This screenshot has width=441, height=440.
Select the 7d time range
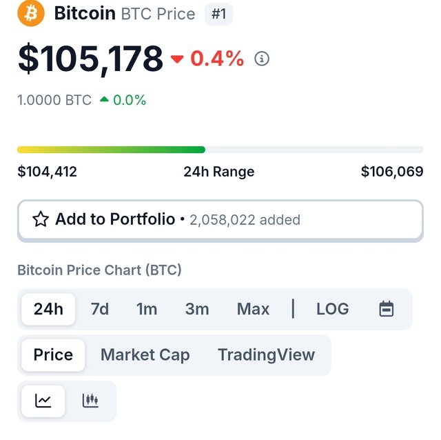pyautogui.click(x=100, y=309)
